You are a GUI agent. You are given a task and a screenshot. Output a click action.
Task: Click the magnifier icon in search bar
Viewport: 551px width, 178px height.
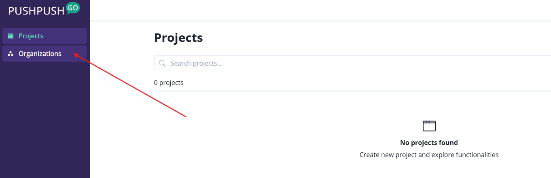[x=162, y=63]
